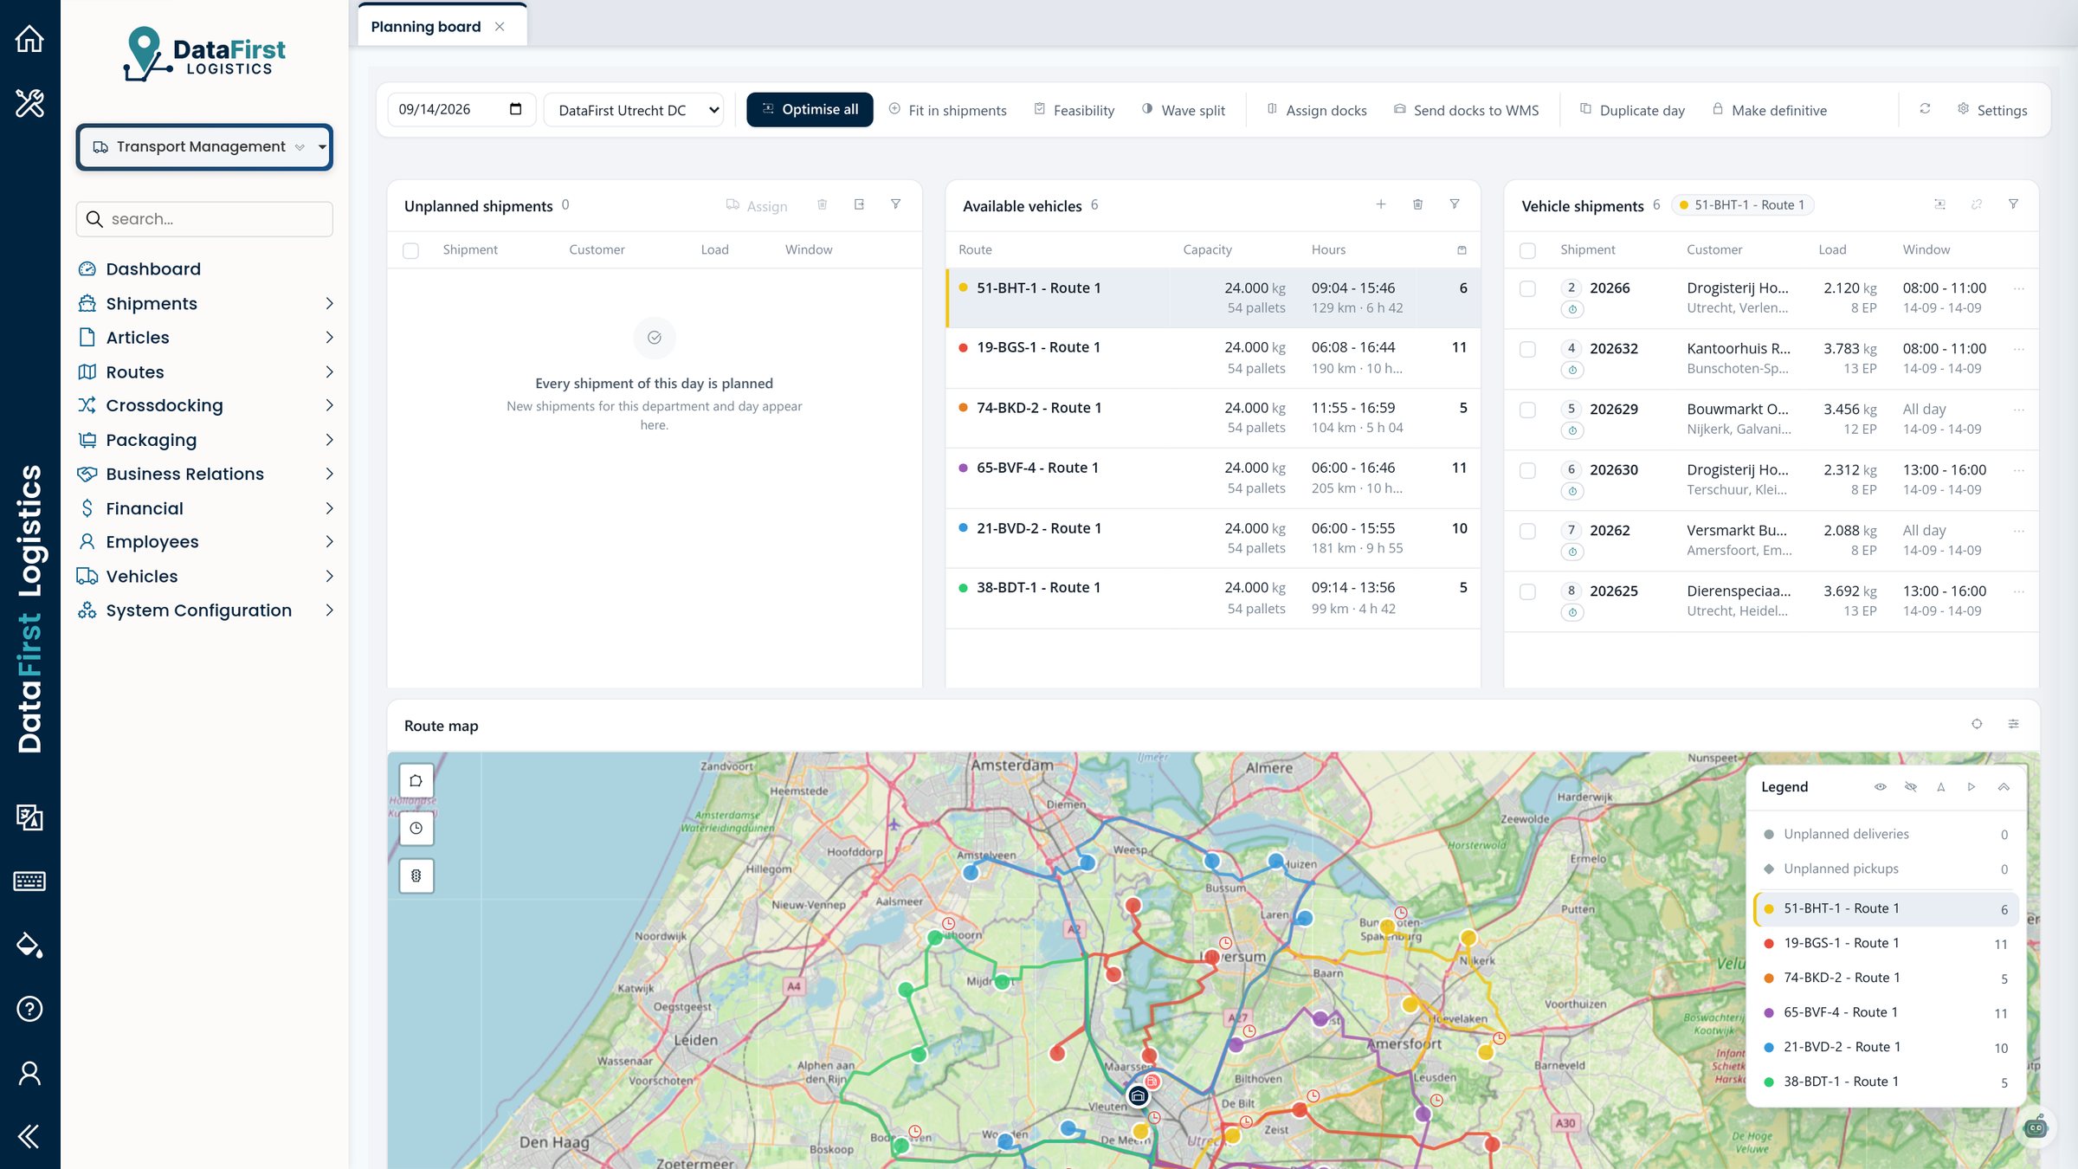Click the map clock time tool
The width and height of the screenshot is (2078, 1169).
416,828
